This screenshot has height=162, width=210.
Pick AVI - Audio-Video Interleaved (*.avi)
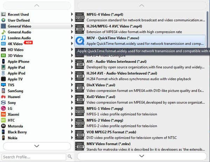140,64
